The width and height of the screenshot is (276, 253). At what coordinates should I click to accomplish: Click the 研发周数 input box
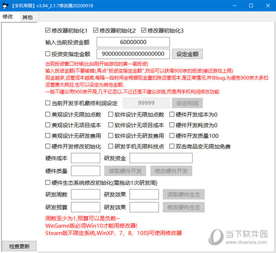point(86,194)
